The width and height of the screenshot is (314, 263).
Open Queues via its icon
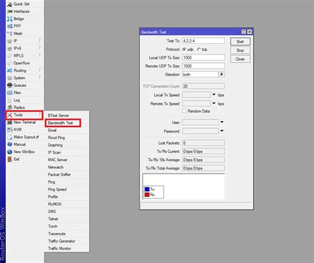point(10,85)
